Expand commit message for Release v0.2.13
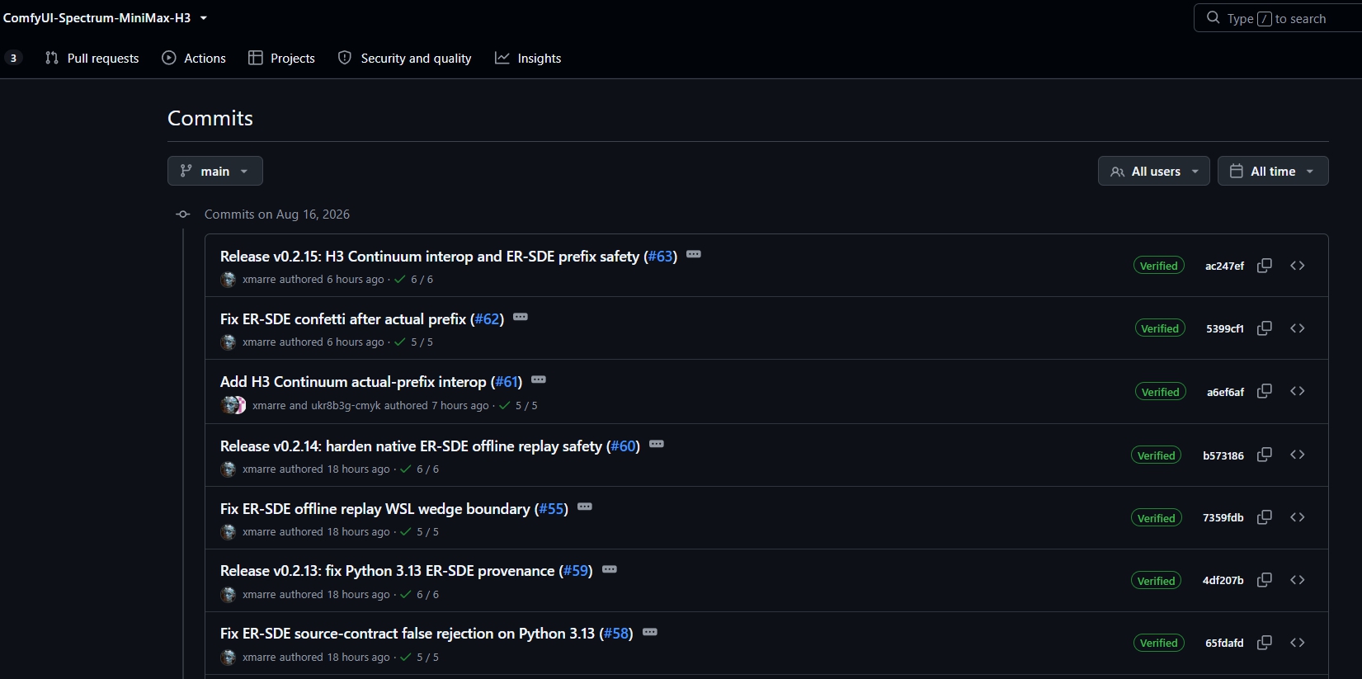 (610, 569)
